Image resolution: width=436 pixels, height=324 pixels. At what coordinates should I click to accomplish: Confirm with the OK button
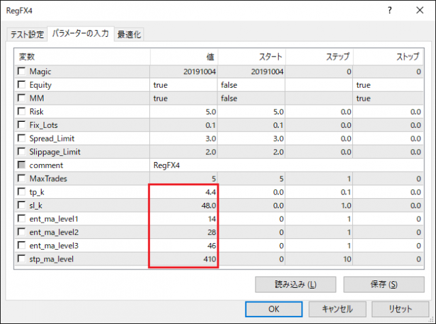274,309
